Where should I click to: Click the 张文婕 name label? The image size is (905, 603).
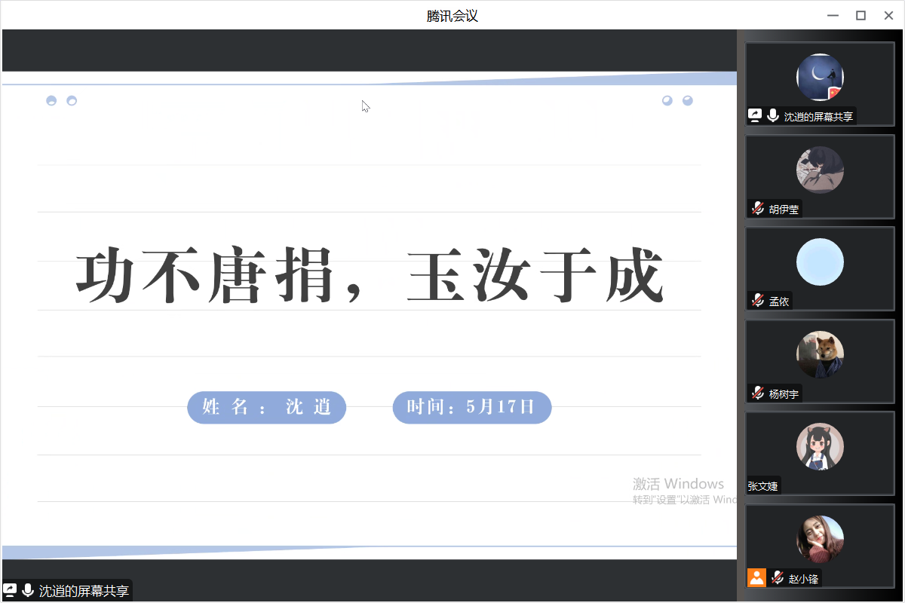pyautogui.click(x=762, y=486)
